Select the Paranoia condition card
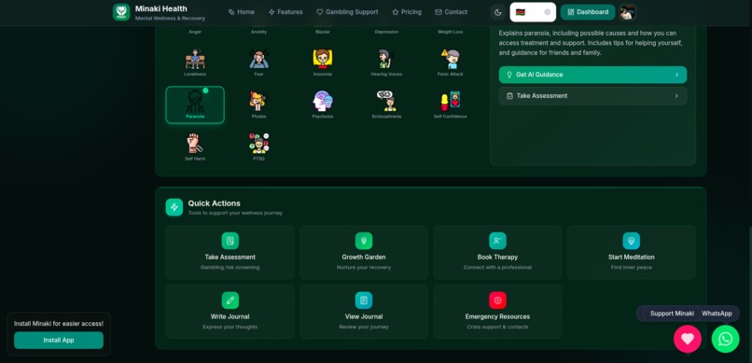 click(195, 105)
